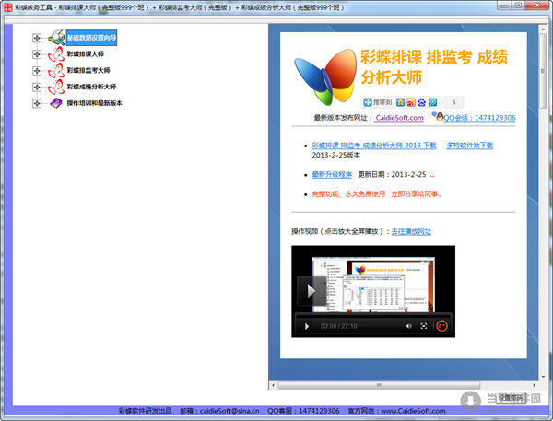Image resolution: width=553 pixels, height=421 pixels.
Task: Click the butterfly icon beside 彩蝶成绩分析大师
Action: [56, 87]
